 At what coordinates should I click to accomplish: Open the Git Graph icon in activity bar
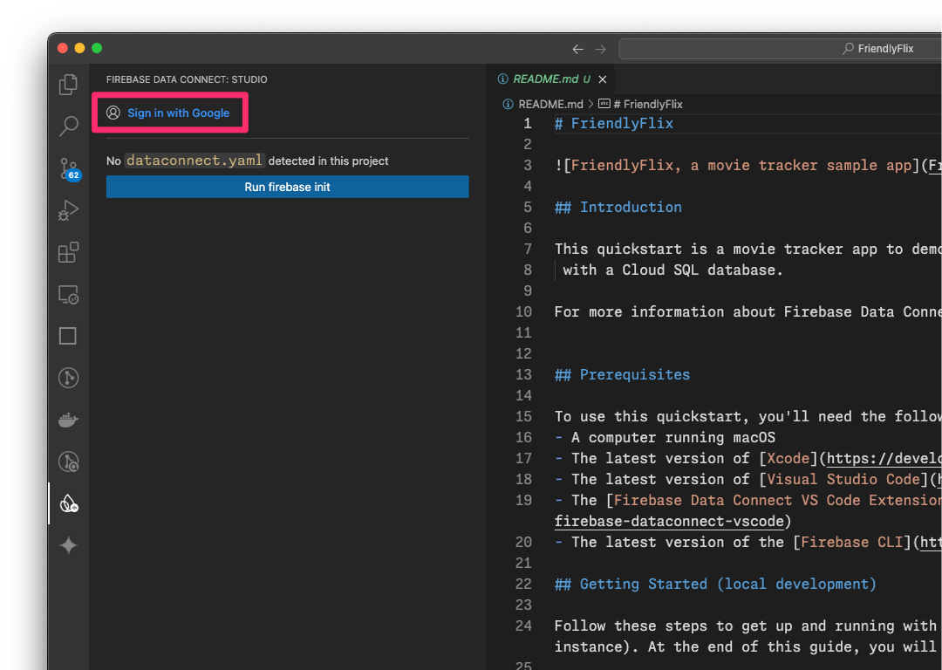pos(68,378)
